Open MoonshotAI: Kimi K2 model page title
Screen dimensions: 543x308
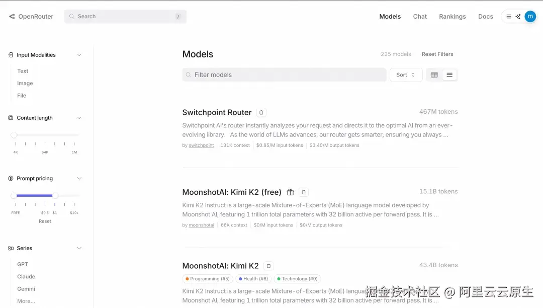tap(220, 266)
